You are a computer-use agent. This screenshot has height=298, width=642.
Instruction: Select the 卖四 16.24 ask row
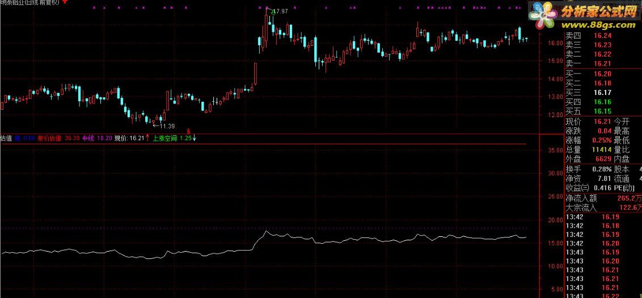pyautogui.click(x=588, y=36)
